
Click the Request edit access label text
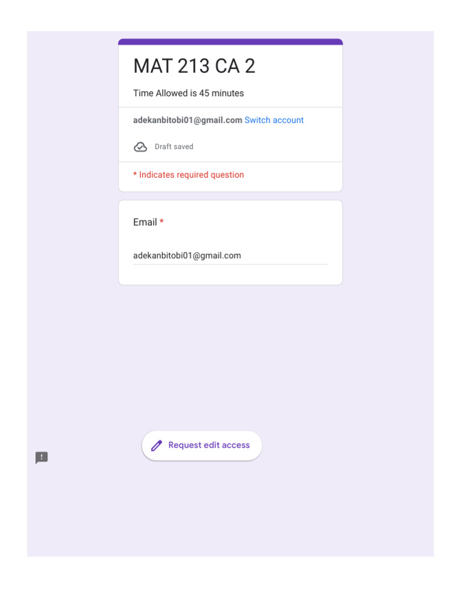(209, 445)
